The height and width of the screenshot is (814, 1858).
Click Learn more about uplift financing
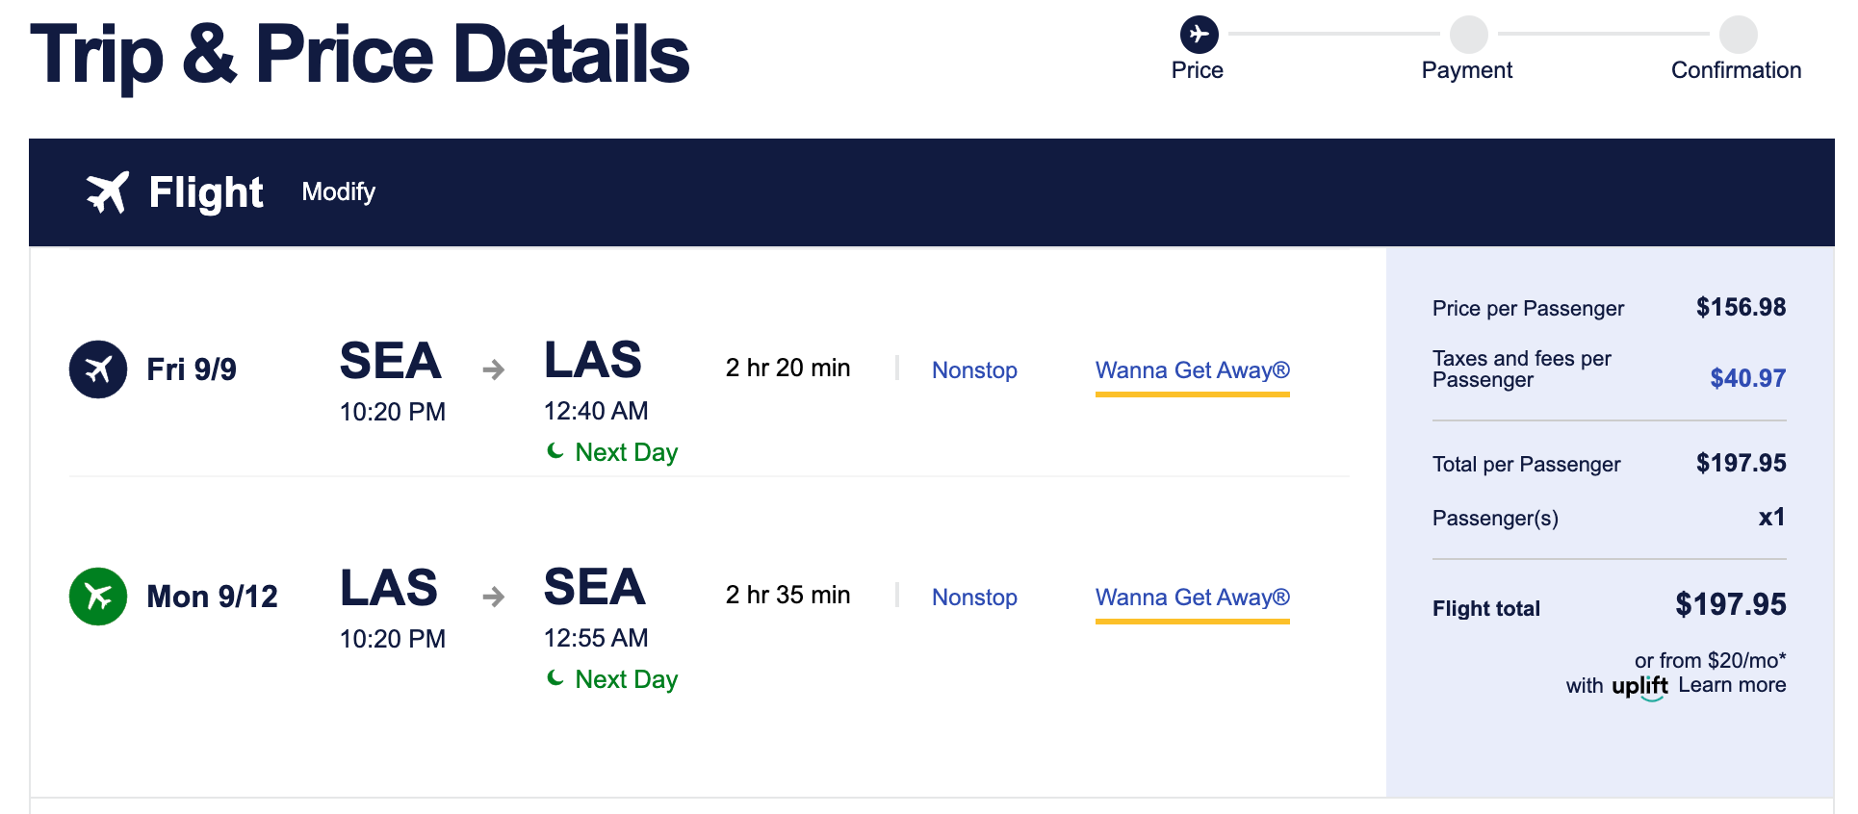click(x=1732, y=685)
